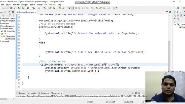Open the Refactor menu

(16, 5)
